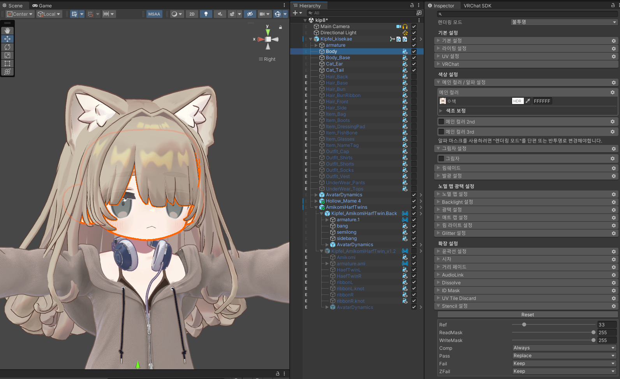Click the green Y axis gizmo cone
This screenshot has width=620, height=379.
(x=268, y=32)
